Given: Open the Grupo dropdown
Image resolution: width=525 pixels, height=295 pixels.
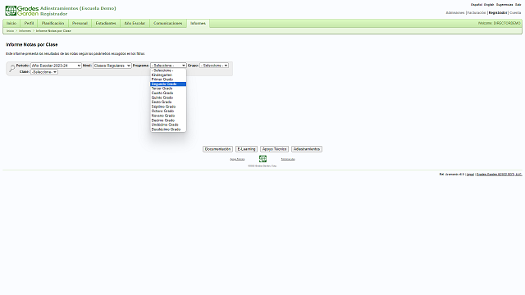Looking at the screenshot, I should pyautogui.click(x=214, y=66).
